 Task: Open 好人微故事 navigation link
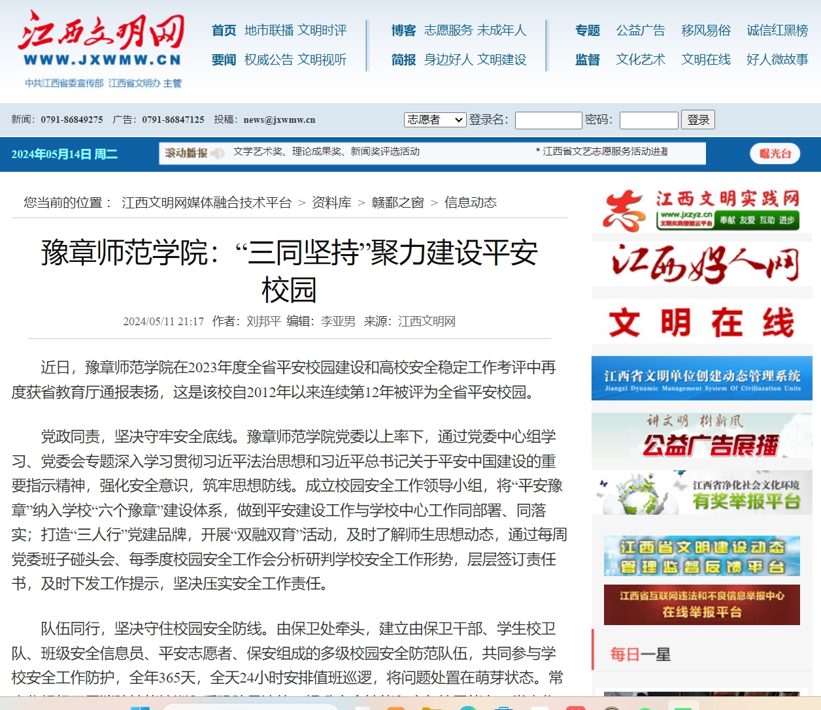click(x=777, y=59)
